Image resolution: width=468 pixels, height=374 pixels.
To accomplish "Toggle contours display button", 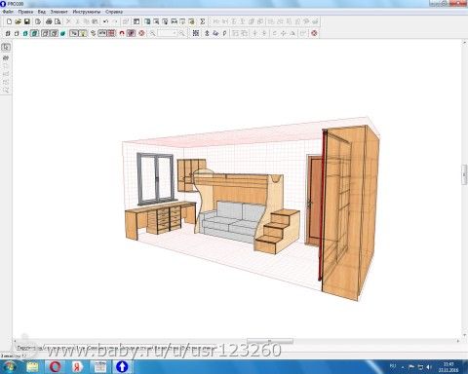I will coord(45,33).
